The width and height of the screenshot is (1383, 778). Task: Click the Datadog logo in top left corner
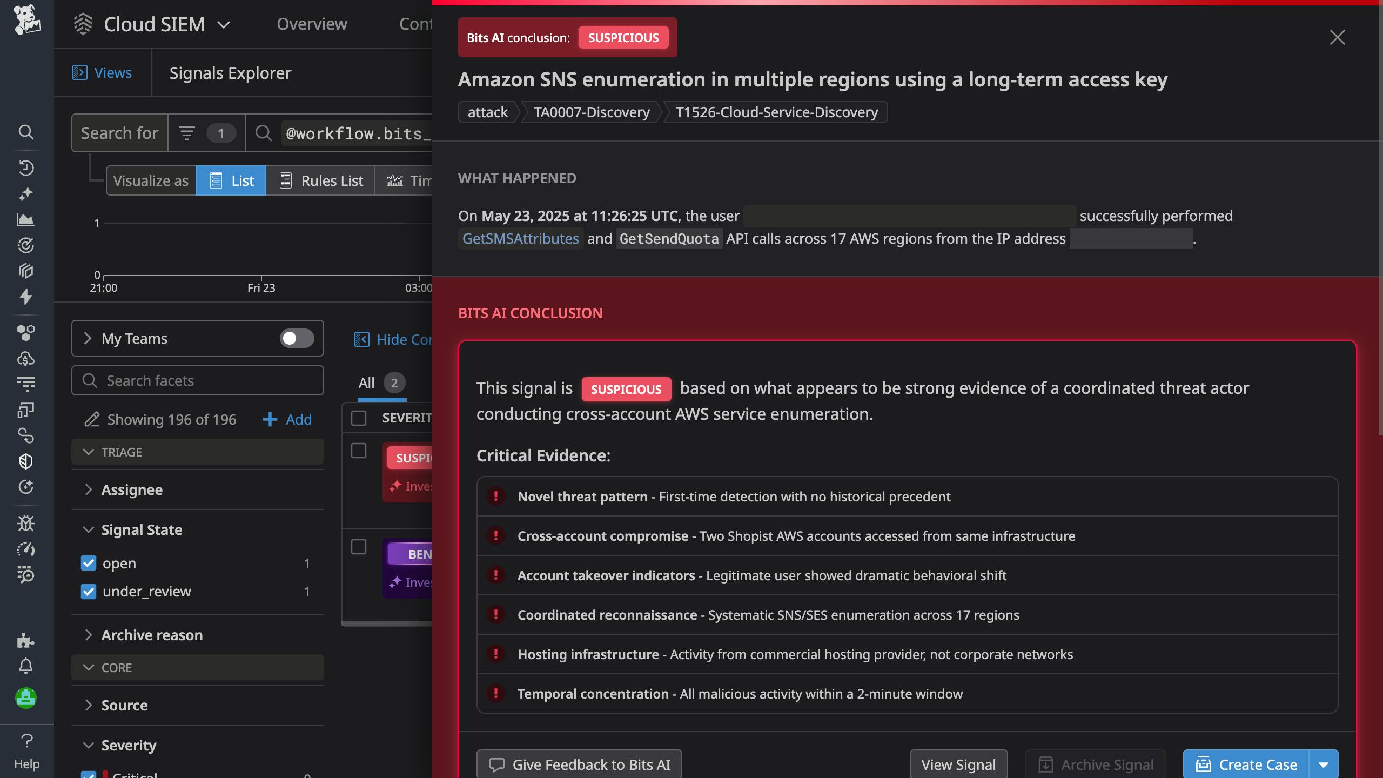(26, 22)
